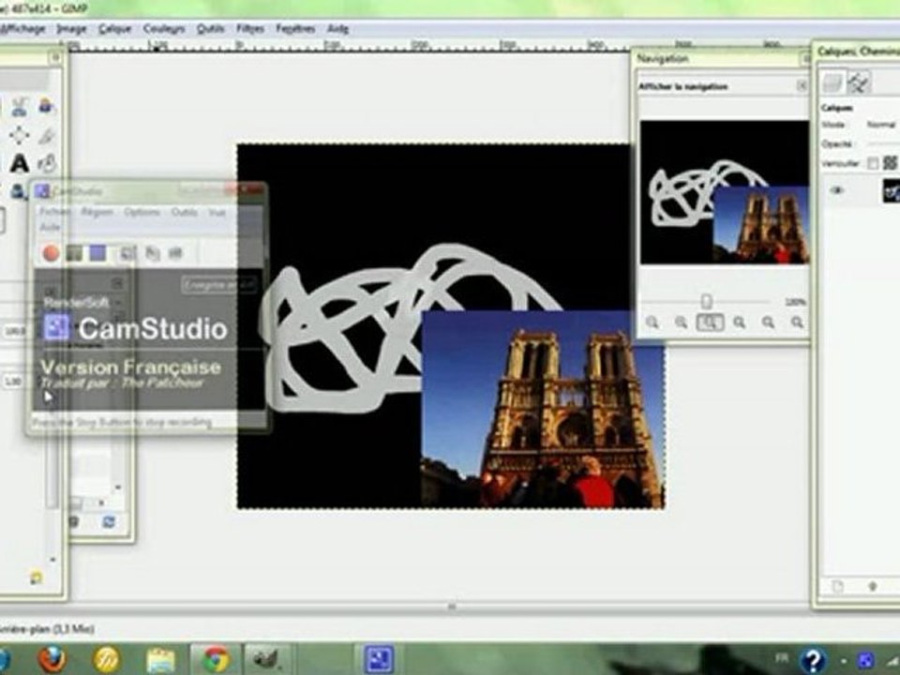Adjust the Opacité slider in Calques panel
The image size is (900, 675).
point(883,144)
